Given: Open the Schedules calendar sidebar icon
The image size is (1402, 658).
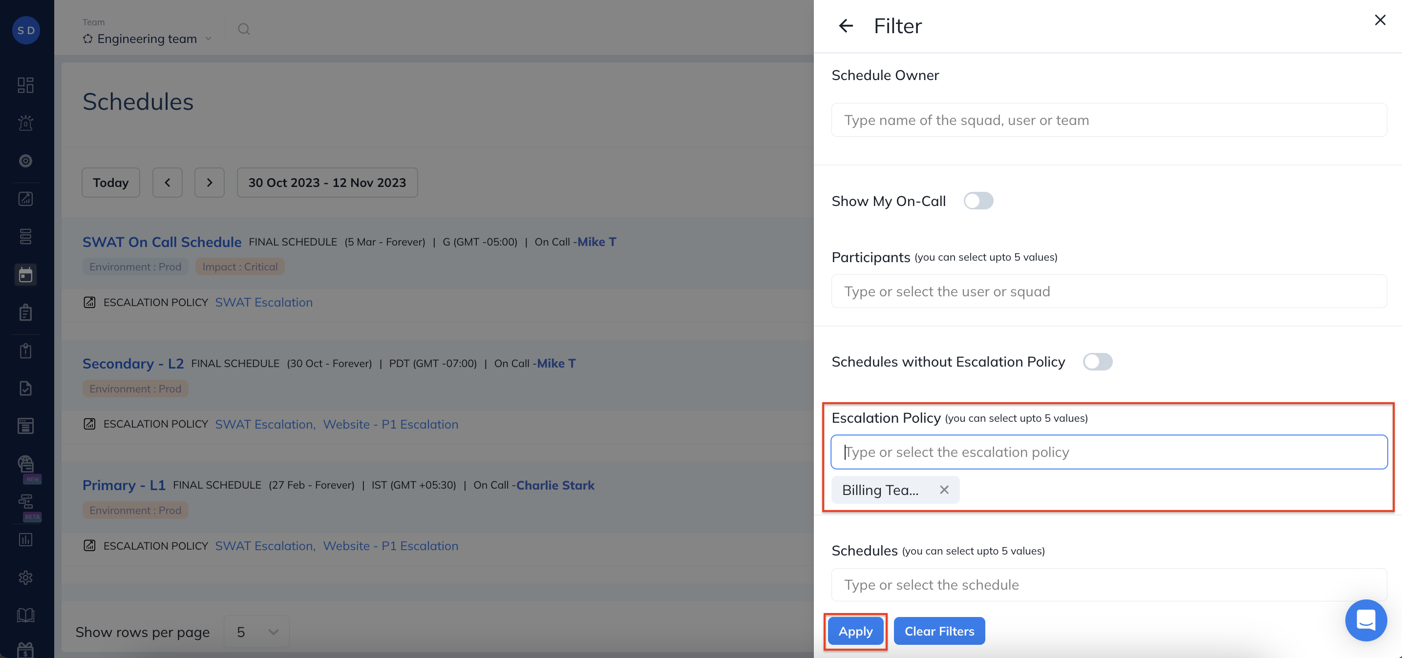Looking at the screenshot, I should [x=25, y=275].
